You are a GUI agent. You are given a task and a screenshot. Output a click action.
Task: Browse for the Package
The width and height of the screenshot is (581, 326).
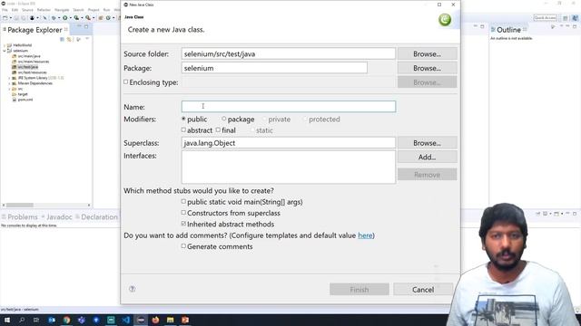click(x=427, y=68)
